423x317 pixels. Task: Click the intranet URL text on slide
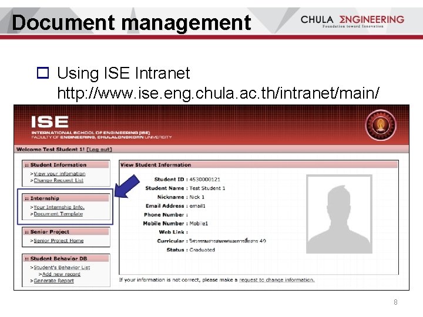[x=218, y=93]
